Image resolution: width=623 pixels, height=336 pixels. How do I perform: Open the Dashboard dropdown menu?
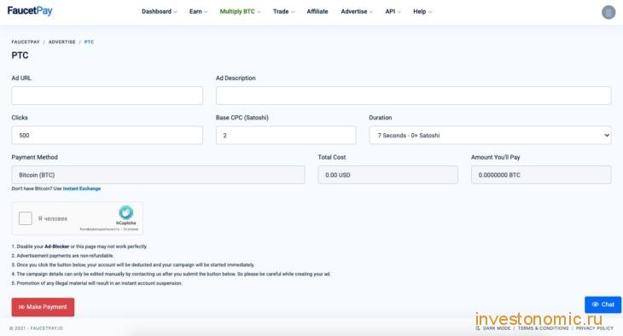160,12
